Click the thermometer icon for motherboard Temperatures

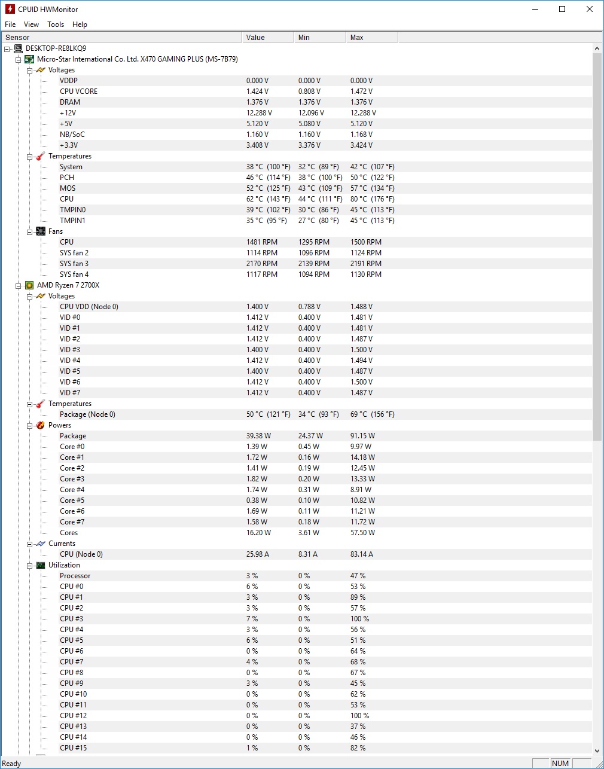pos(41,156)
